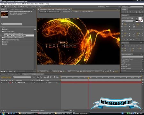Image resolution: width=144 pixels, height=115 pixels.
Task: Open the Composition menu
Action: 12,4
